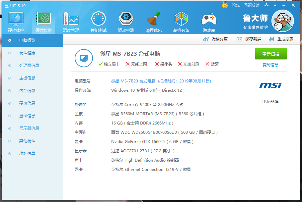Open 功耗估算 sidebar item

click(33, 154)
